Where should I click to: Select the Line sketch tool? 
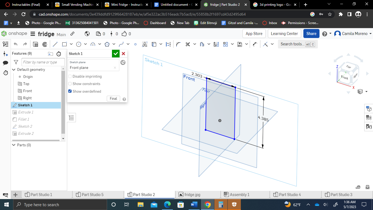pyautogui.click(x=55, y=44)
